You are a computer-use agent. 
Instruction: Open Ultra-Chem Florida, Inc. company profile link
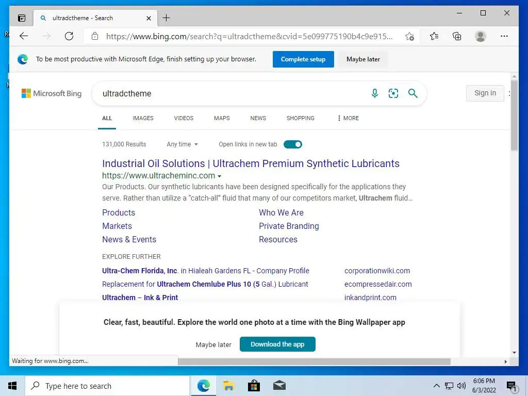tap(205, 271)
